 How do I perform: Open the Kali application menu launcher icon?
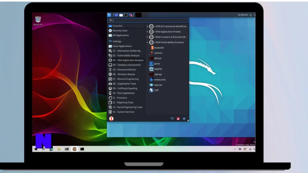point(109,15)
